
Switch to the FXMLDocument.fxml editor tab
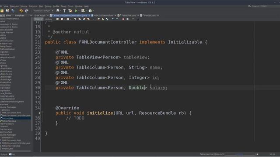coord(103,16)
